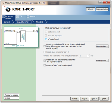Image resolution: width=112 pixels, height=103 pixels.
Task: Select the Regs/Clken/Aclrs step
Action: click(23, 22)
